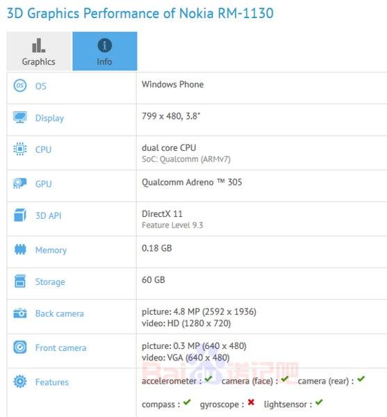This screenshot has width=387, height=417.
Task: Click the Memory chip icon
Action: pos(20,250)
